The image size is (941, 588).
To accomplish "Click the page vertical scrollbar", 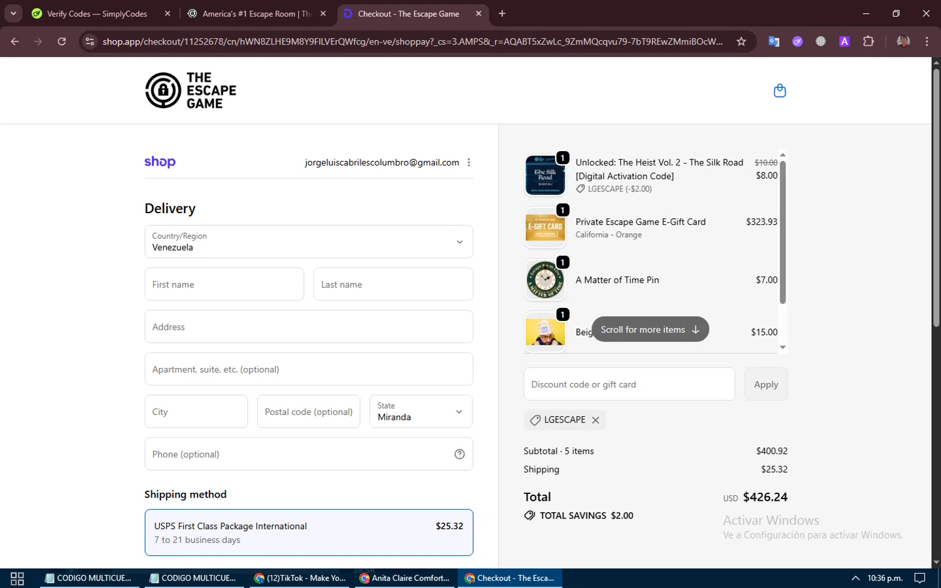I will tap(936, 197).
